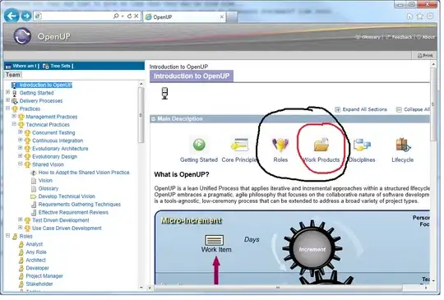444x300 pixels.
Task: Open the browser Tools gear icon
Action: (x=430, y=16)
